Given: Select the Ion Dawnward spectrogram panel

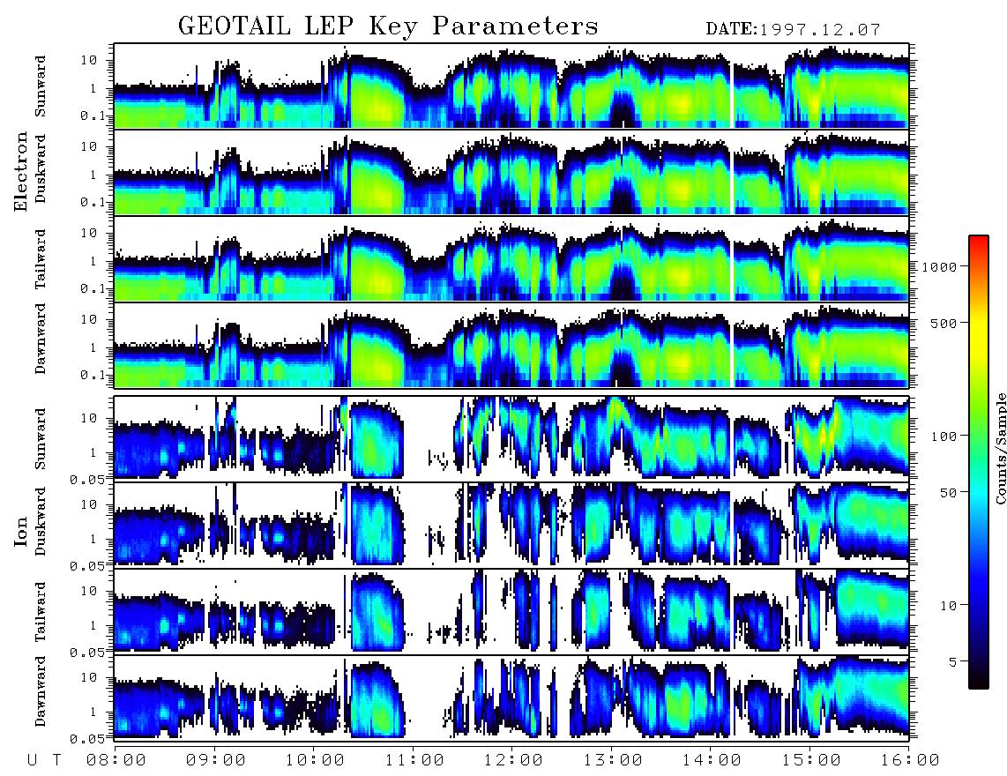Looking at the screenshot, I should (x=511, y=697).
